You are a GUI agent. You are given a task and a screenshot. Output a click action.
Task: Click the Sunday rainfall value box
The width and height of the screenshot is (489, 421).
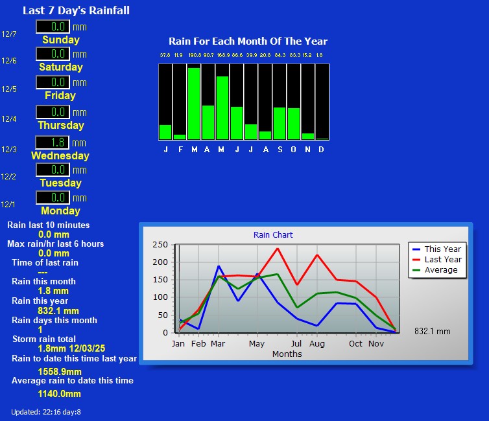point(53,27)
